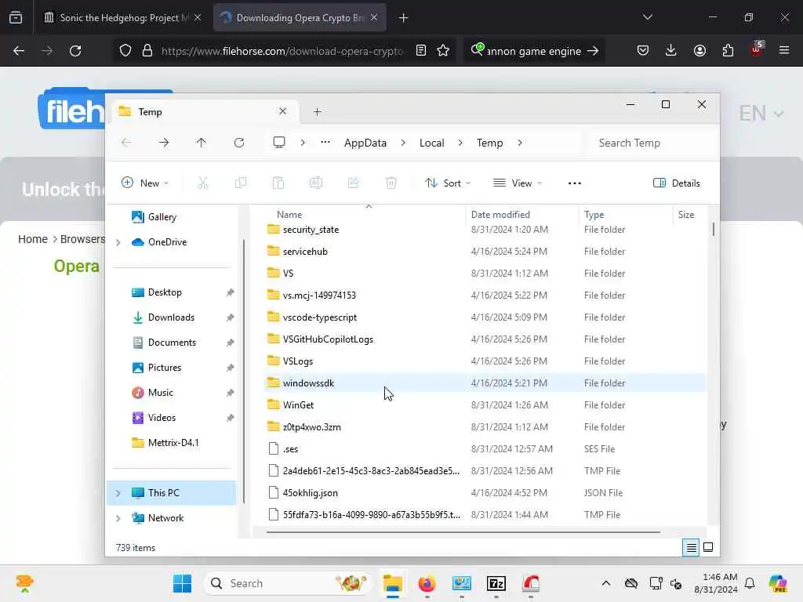Open the New dropdown menu
This screenshot has width=803, height=602.
click(x=145, y=183)
